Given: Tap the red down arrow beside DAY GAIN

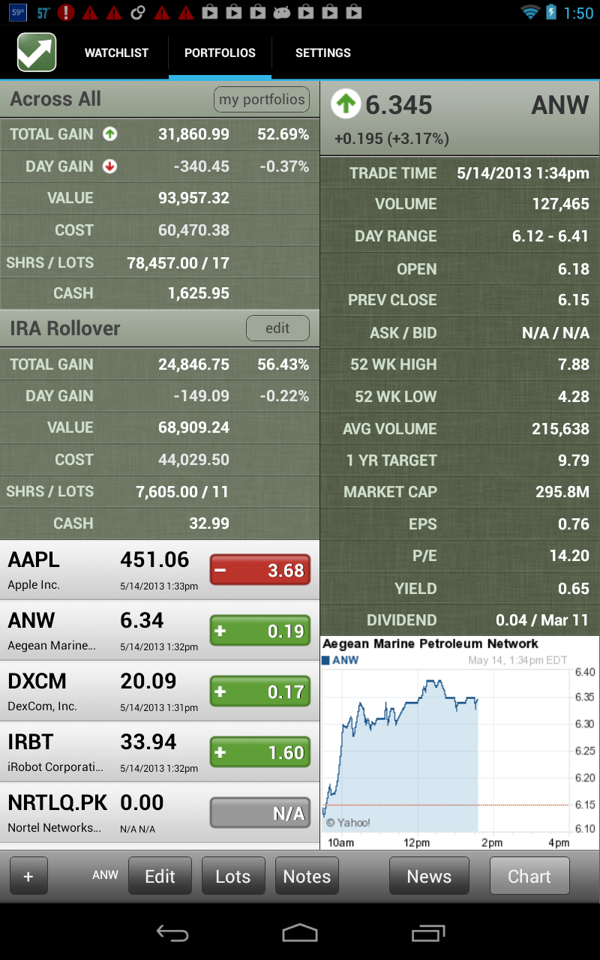Looking at the screenshot, I should coord(109,166).
